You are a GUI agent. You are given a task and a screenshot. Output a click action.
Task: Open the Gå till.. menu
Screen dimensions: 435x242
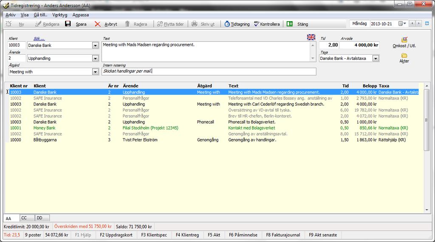pyautogui.click(x=40, y=15)
